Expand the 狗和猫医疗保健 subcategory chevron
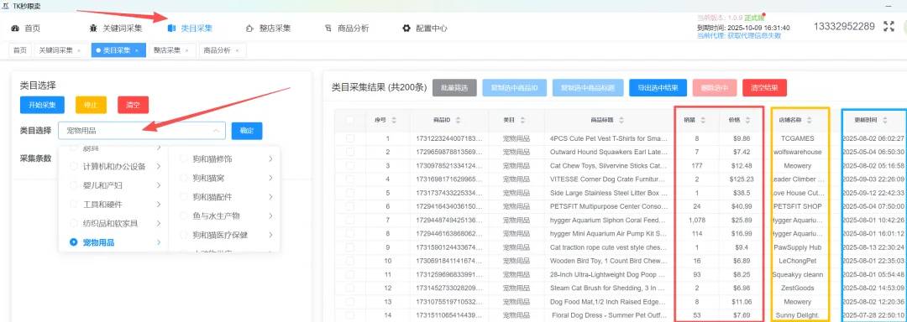Image resolution: width=907 pixels, height=322 pixels. (x=270, y=235)
